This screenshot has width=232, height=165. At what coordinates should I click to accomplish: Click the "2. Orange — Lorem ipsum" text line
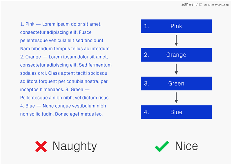[64, 57]
